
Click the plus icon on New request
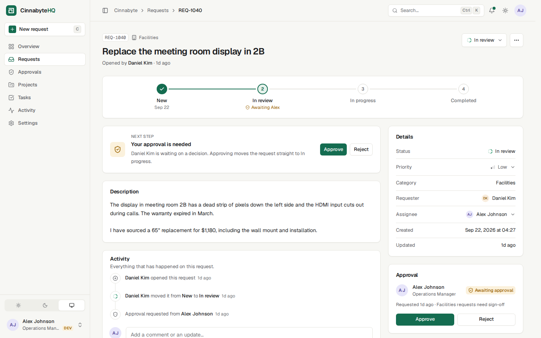pyautogui.click(x=12, y=29)
